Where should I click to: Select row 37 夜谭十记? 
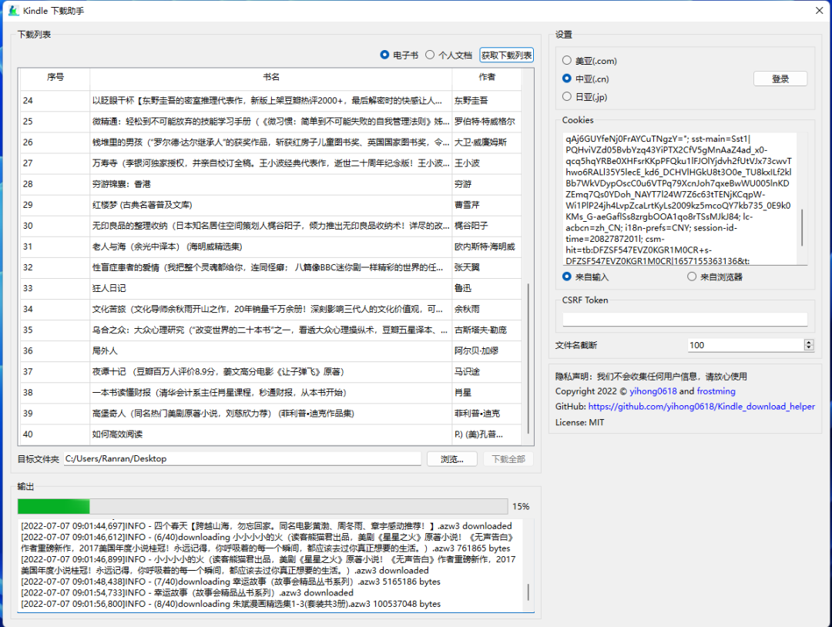271,372
